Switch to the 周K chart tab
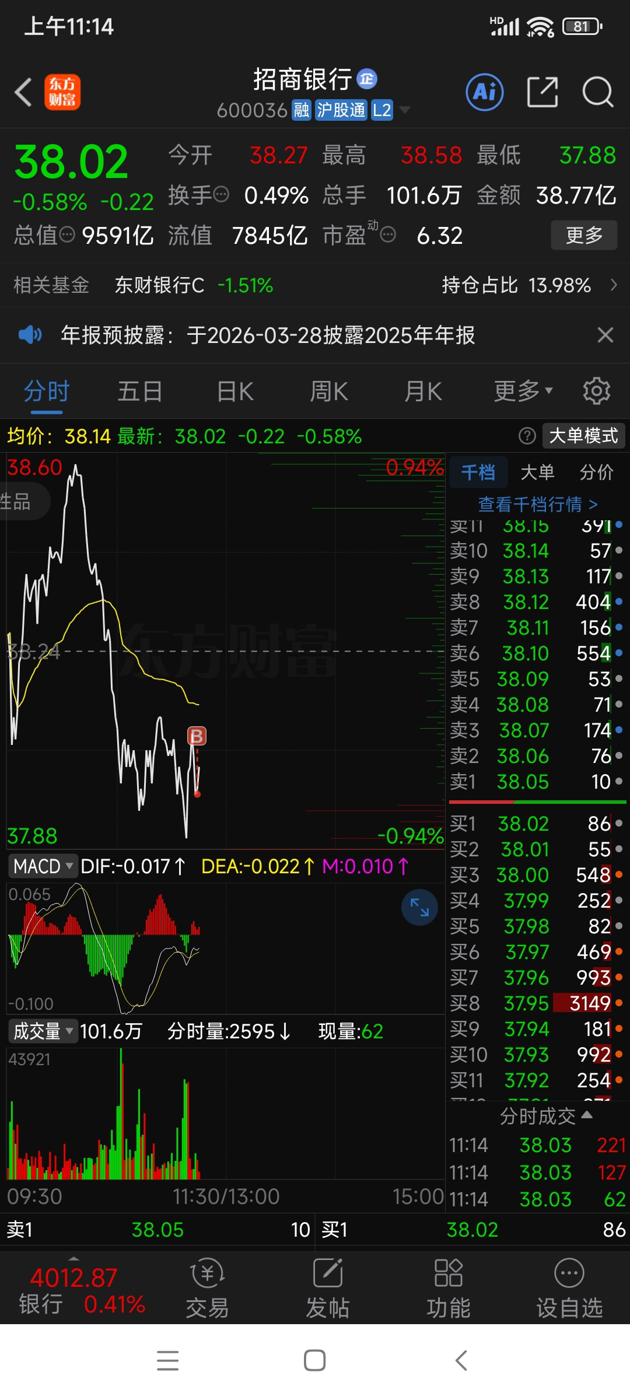The height and width of the screenshot is (1400, 630). coord(329,391)
